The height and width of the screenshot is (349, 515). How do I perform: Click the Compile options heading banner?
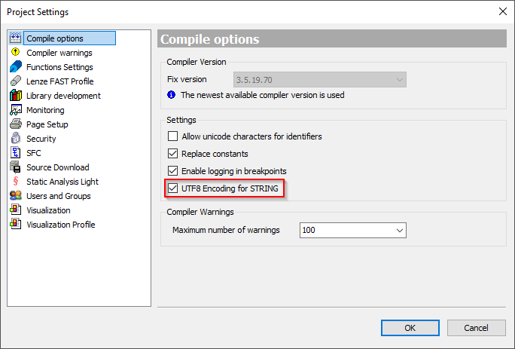click(x=332, y=38)
